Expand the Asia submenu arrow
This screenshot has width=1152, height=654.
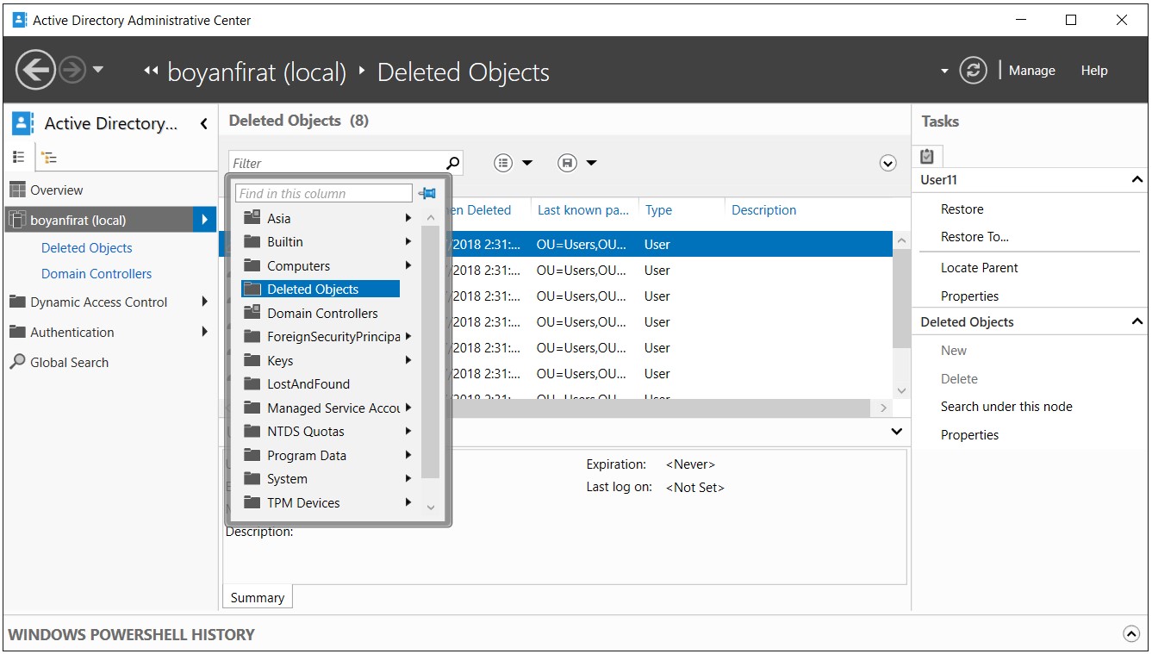(x=408, y=218)
